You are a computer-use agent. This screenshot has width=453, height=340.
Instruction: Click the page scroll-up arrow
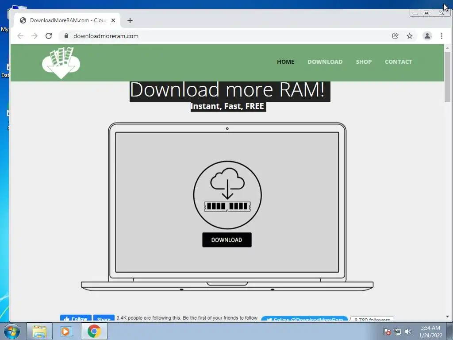[447, 48]
